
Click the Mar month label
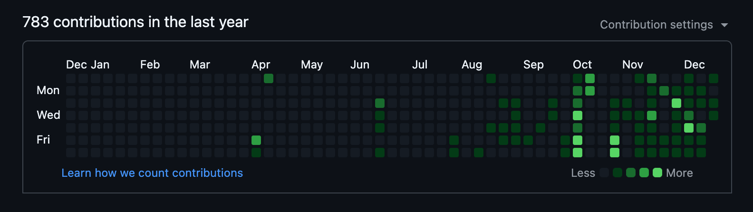coord(200,65)
